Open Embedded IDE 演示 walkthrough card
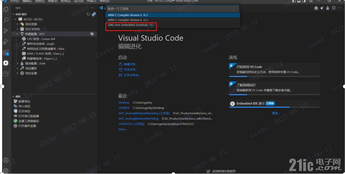Viewport: 345px width, 174px height. coord(274,104)
